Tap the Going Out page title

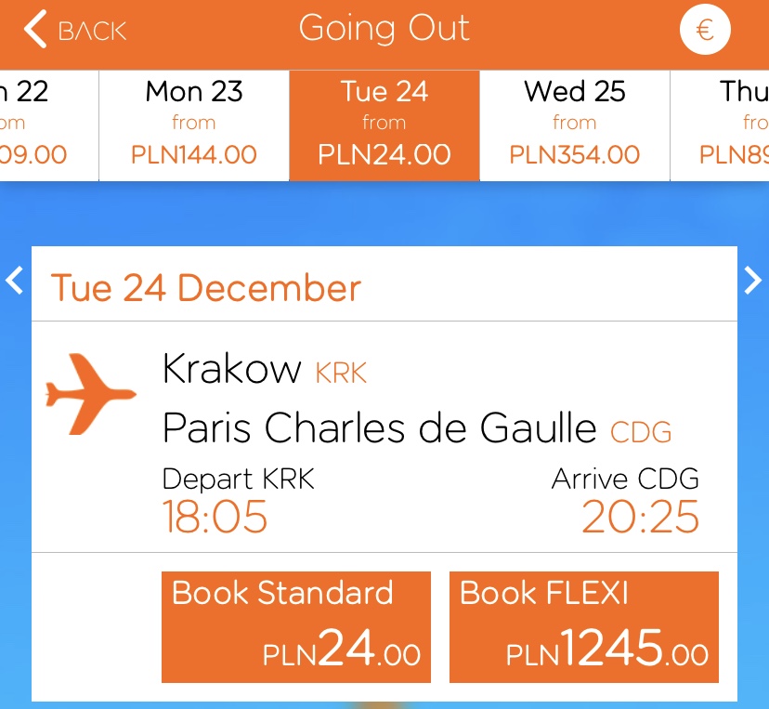(x=384, y=29)
